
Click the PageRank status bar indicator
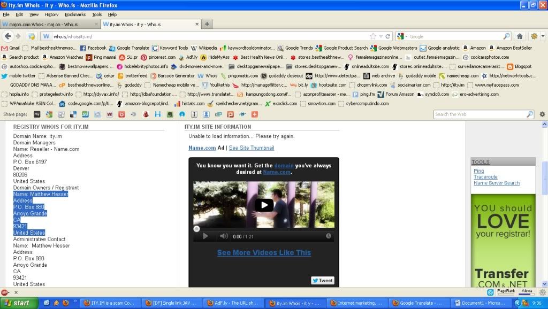[x=506, y=292]
